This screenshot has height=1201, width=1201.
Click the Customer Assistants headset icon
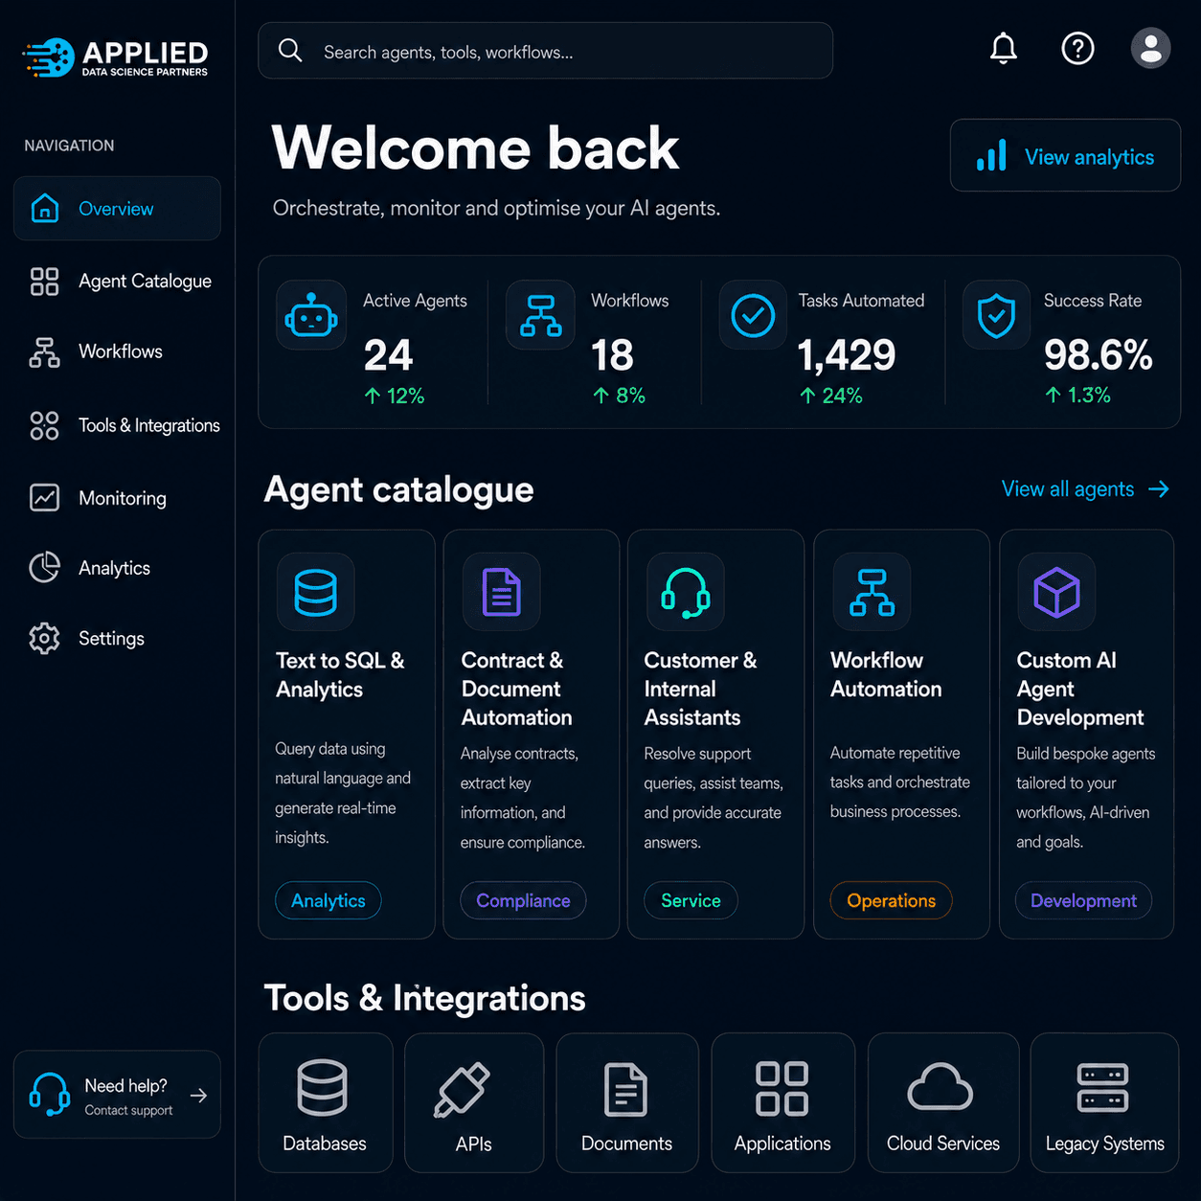(686, 592)
